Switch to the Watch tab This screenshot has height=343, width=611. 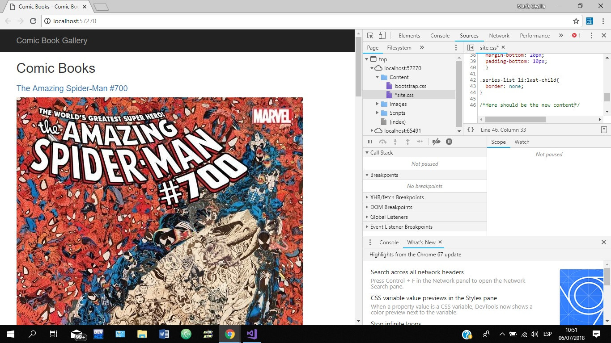[x=522, y=142]
